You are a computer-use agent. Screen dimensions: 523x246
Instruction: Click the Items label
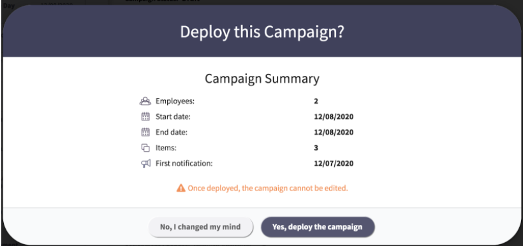165,148
